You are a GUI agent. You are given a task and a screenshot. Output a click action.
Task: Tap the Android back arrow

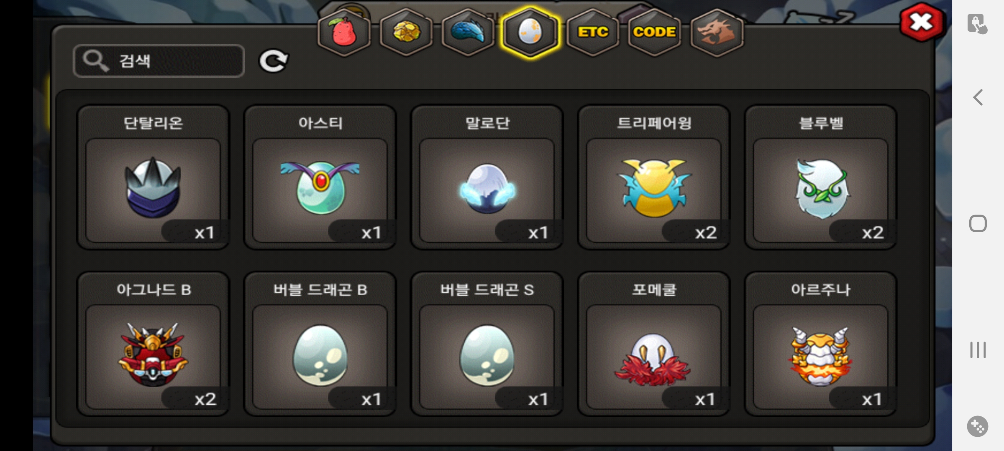pos(978,98)
